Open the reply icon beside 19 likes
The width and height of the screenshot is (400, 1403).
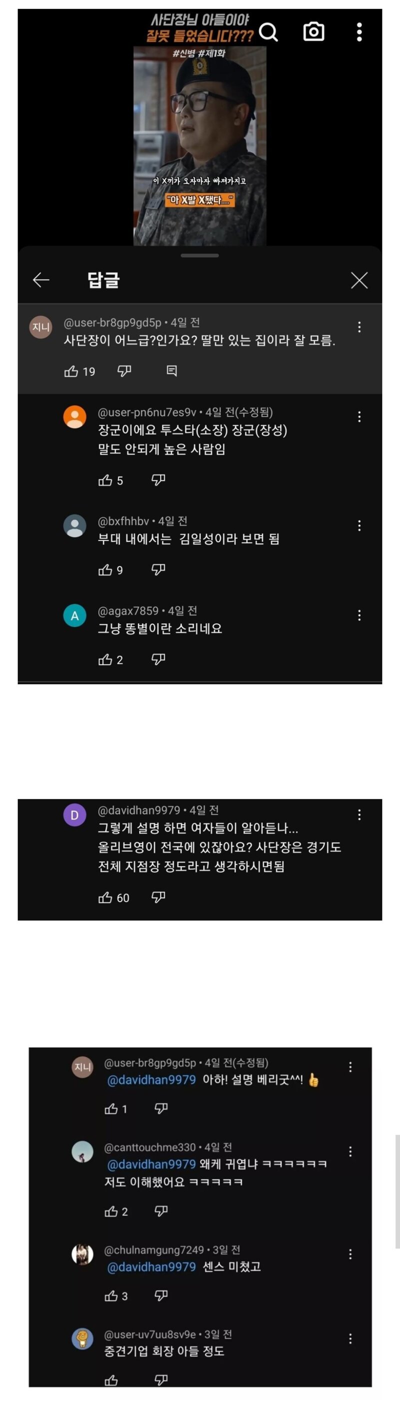(171, 371)
